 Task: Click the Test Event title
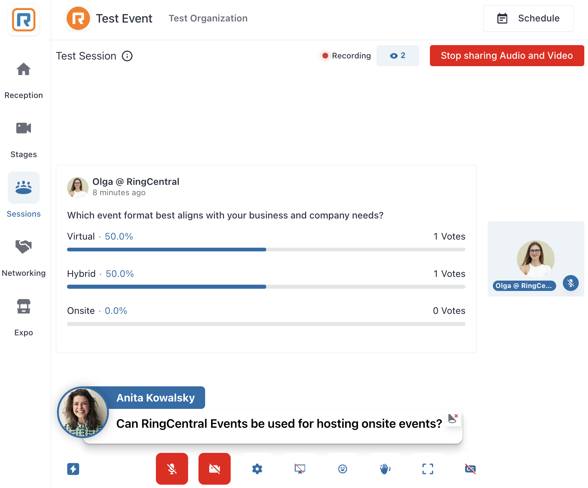coord(124,18)
